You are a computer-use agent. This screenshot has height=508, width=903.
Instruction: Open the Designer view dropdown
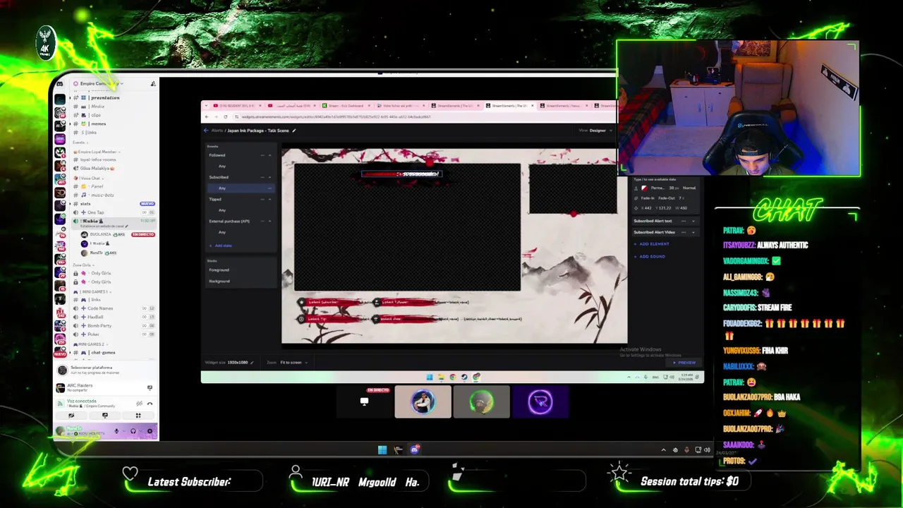click(598, 131)
